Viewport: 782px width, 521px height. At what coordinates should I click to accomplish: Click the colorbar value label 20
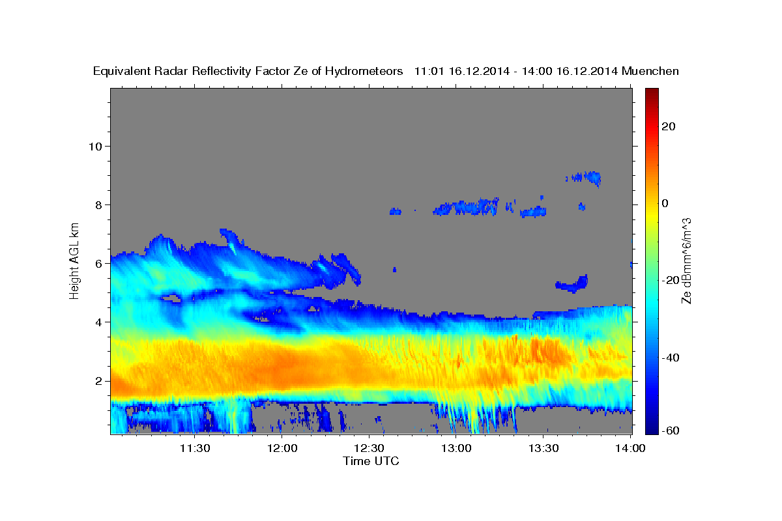click(x=668, y=126)
